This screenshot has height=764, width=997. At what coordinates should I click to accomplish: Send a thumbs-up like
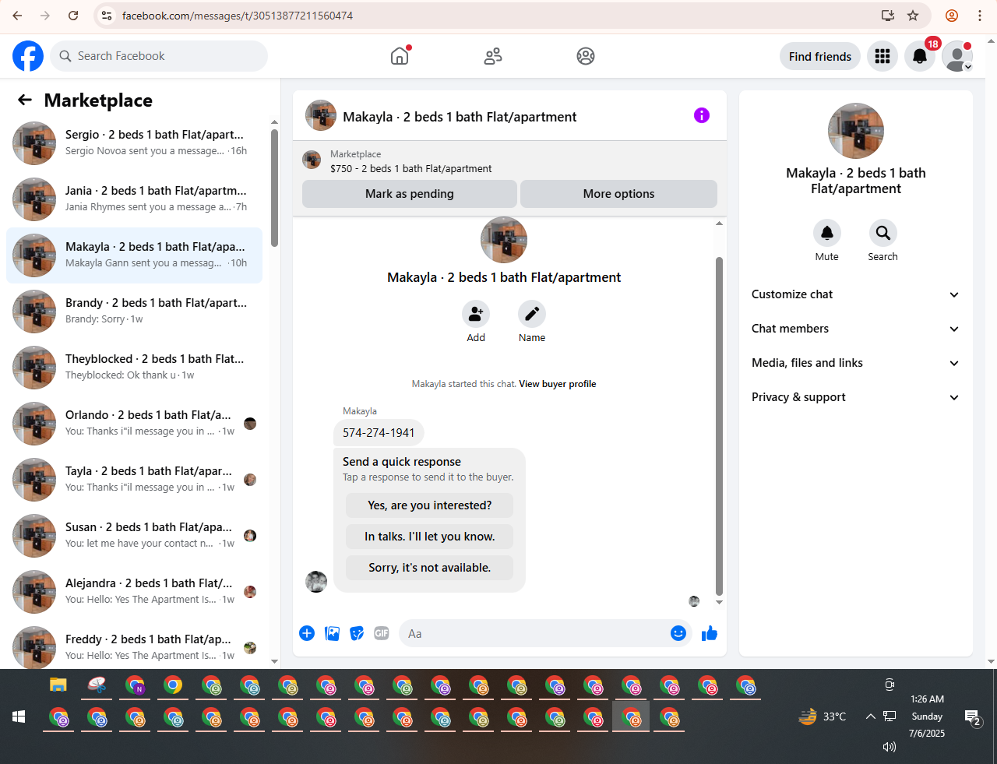coord(709,633)
